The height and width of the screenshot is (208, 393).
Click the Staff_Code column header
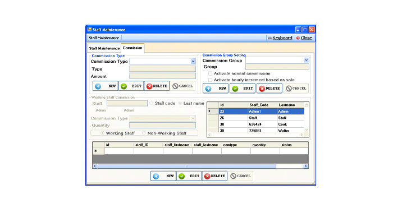(262, 105)
